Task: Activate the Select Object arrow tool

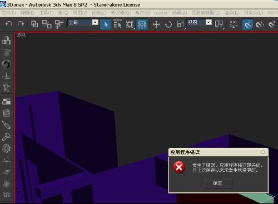Action: point(106,24)
